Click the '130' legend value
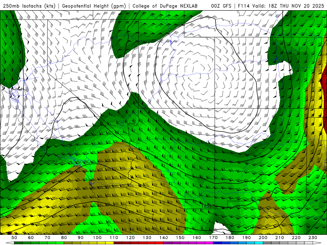The width and height of the screenshot is (327, 245). (x=147, y=238)
